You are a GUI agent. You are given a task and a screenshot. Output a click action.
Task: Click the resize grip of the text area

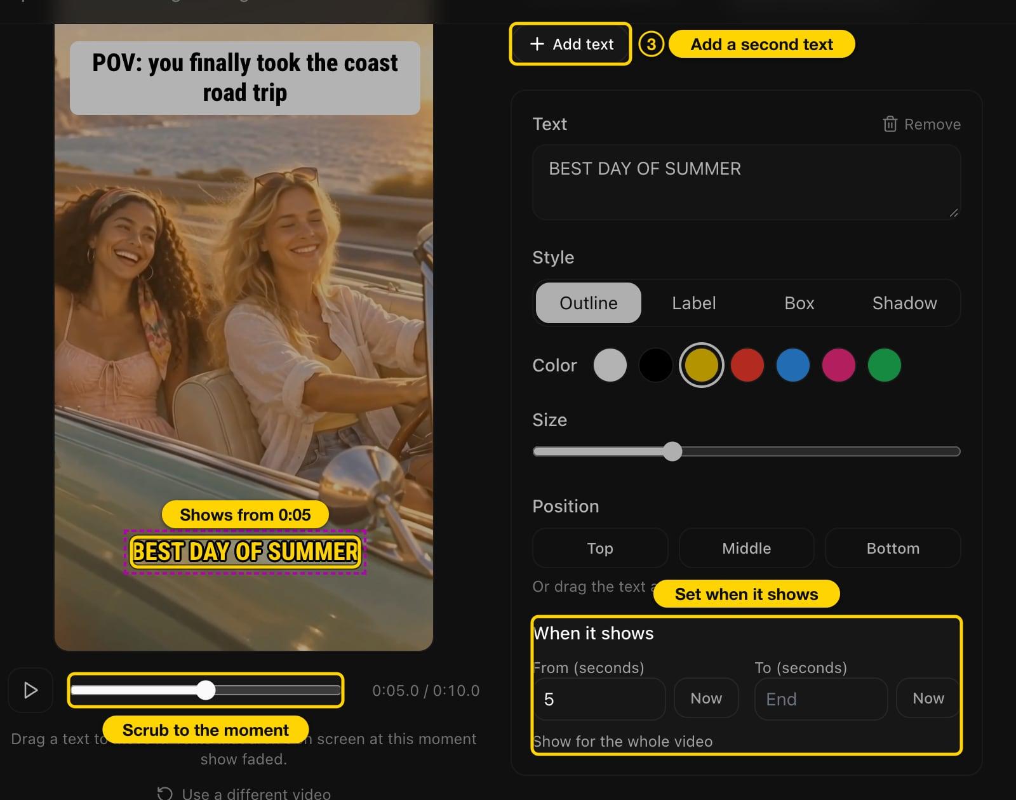click(x=954, y=213)
